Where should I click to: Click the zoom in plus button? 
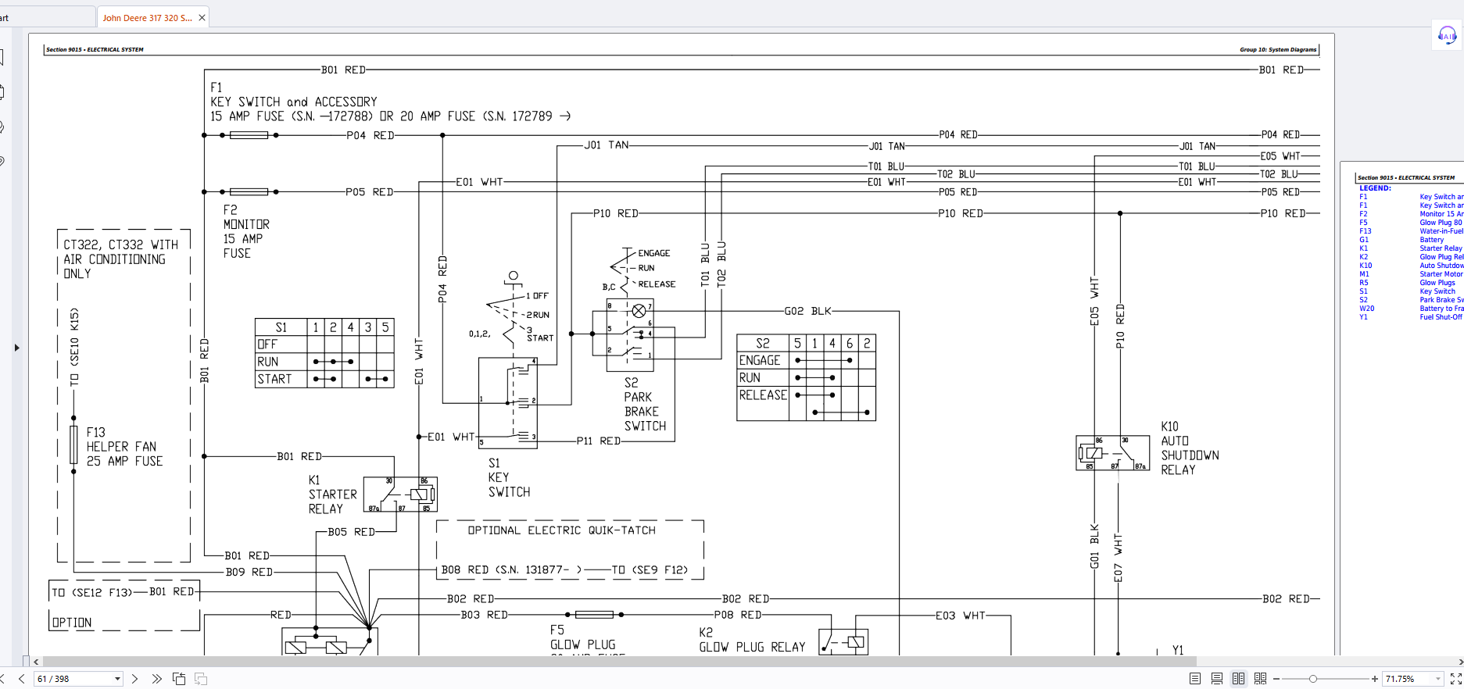(x=1375, y=679)
